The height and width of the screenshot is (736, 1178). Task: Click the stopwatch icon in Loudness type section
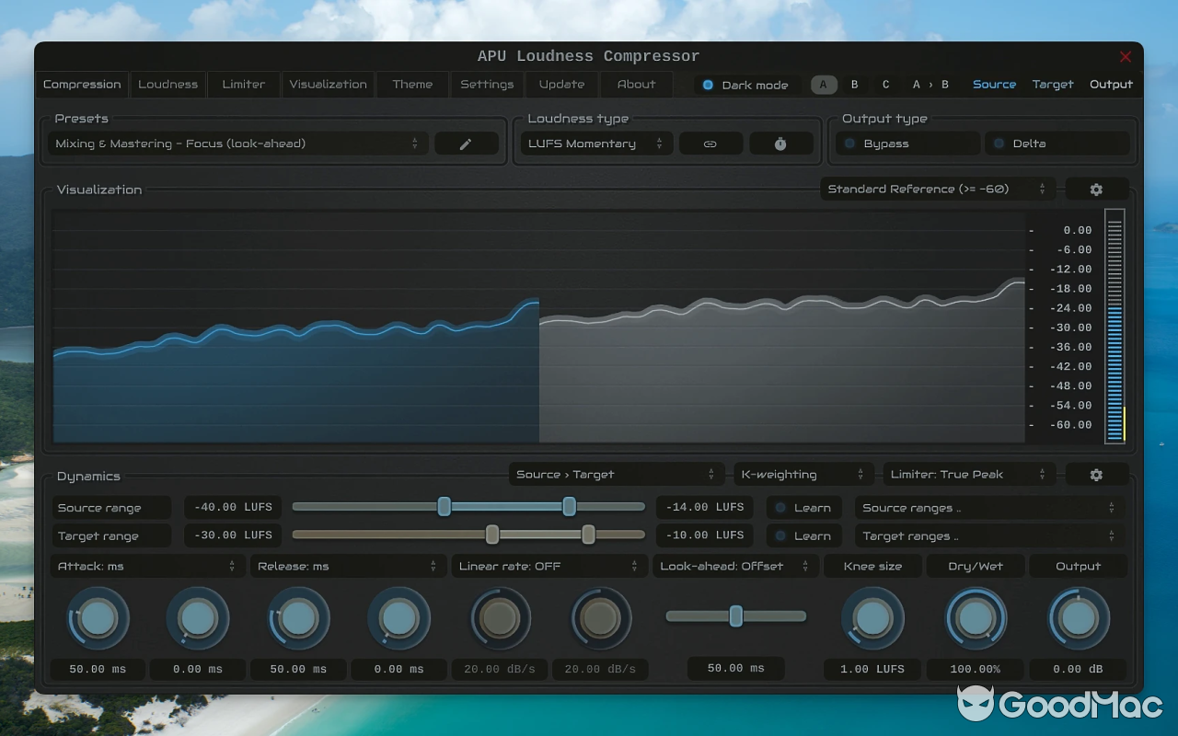(x=780, y=144)
